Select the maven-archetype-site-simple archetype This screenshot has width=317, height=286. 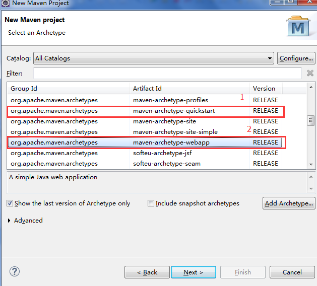145,132
